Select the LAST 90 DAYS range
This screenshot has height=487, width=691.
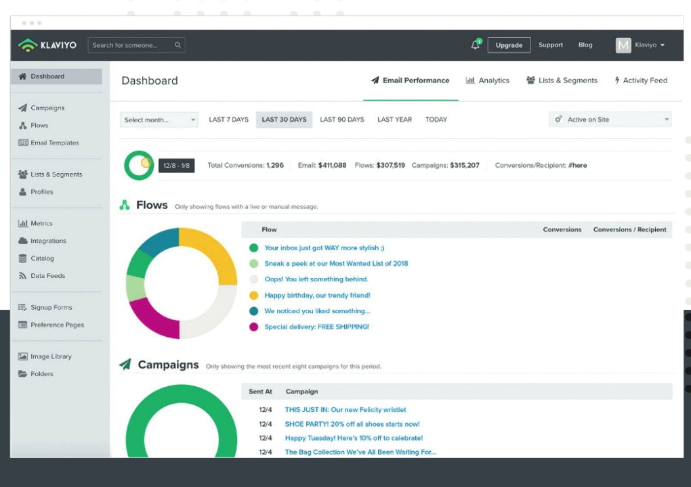click(x=342, y=120)
